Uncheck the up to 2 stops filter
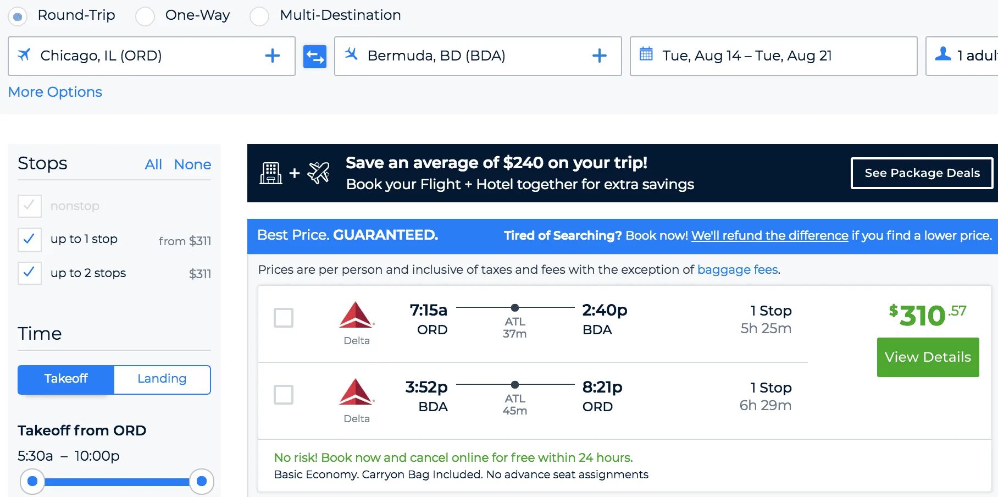The width and height of the screenshot is (998, 497). point(30,273)
